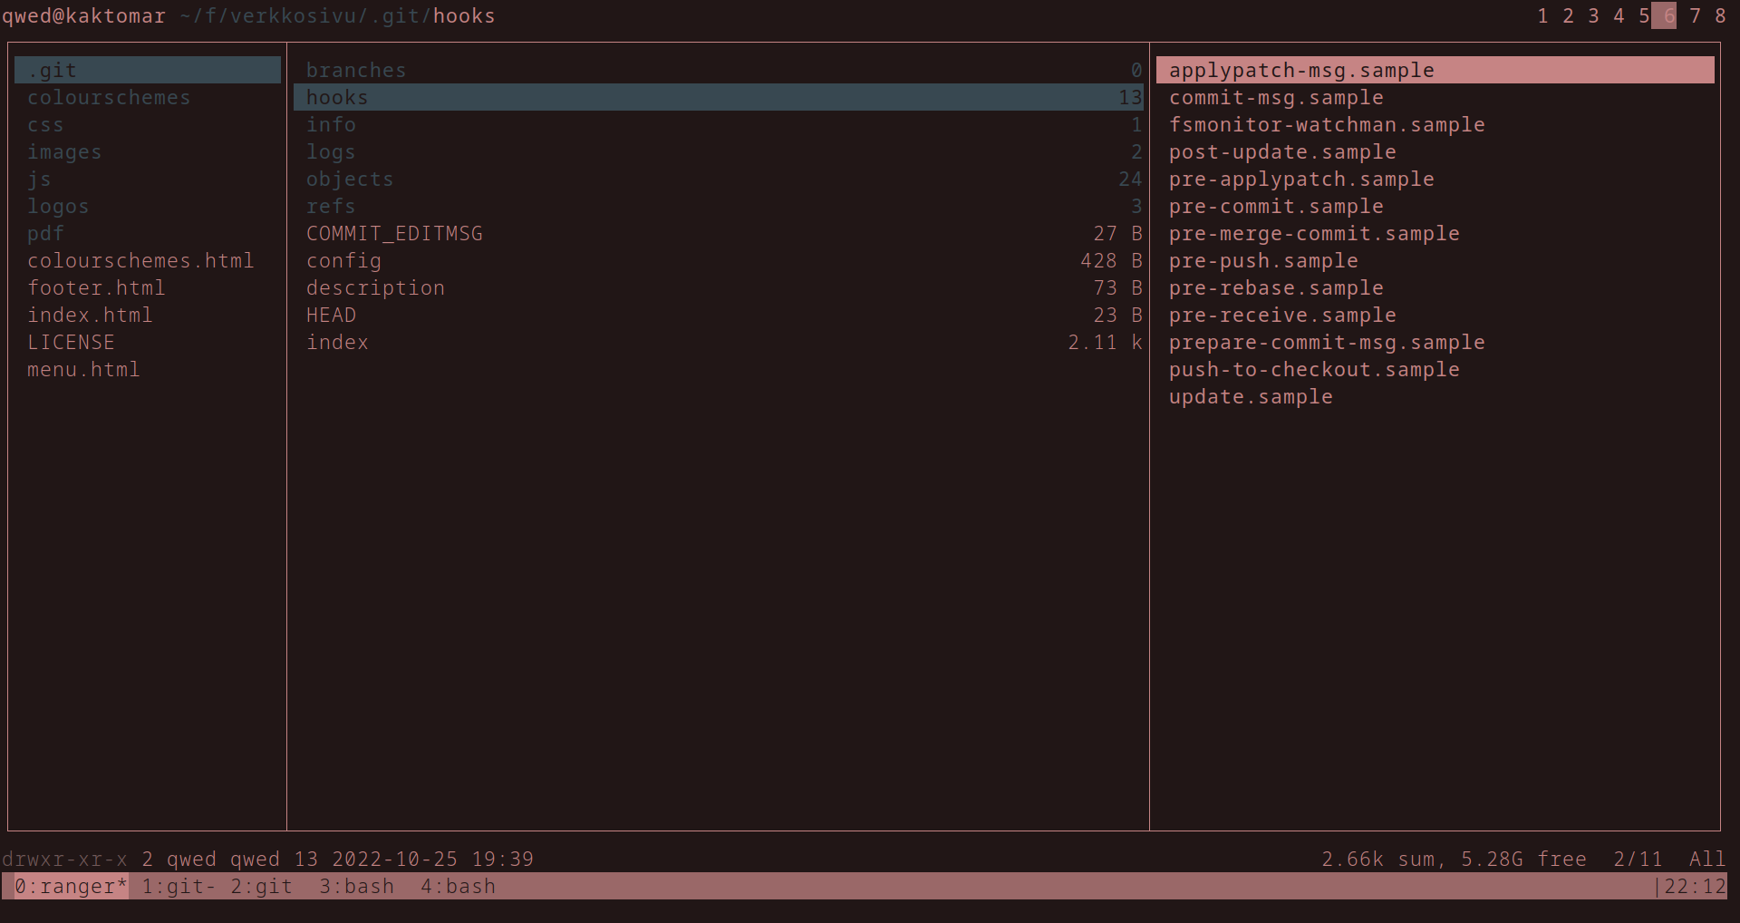Select the HEAD file
1740x923 pixels.
[x=331, y=316]
